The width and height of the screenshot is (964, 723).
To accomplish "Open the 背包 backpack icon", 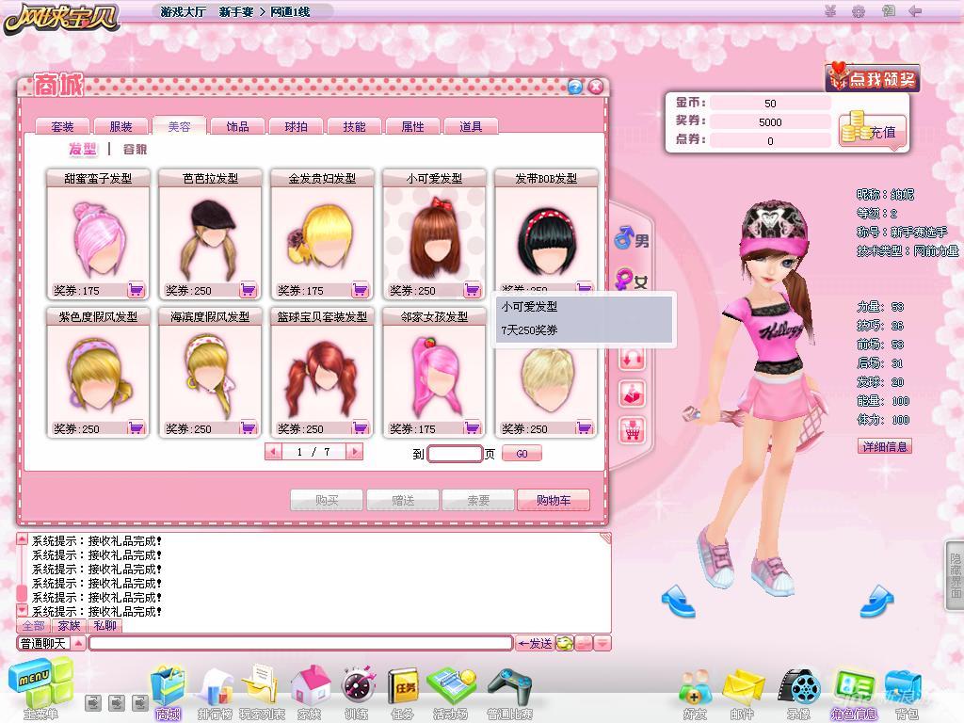I will coord(905,693).
